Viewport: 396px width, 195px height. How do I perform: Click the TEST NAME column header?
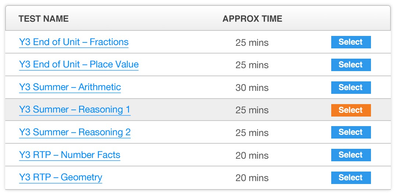43,19
